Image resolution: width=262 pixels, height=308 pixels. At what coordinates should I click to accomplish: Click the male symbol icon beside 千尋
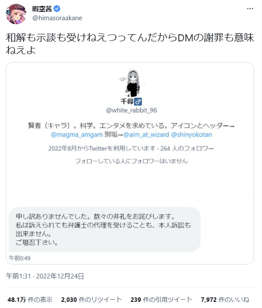pyautogui.click(x=138, y=102)
